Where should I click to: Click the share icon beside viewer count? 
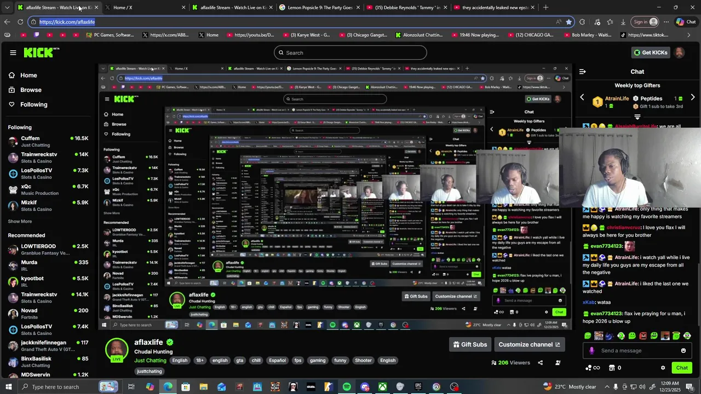[540, 363]
